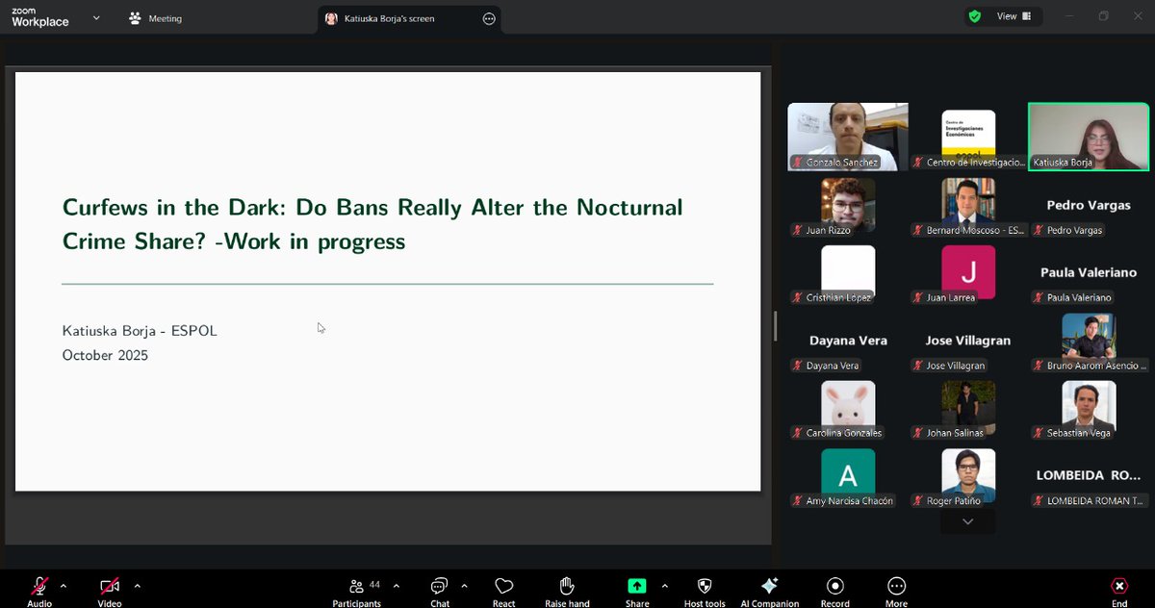This screenshot has width=1155, height=608.
Task: Select the Paula Valeriano participant tile
Action: (x=1089, y=272)
